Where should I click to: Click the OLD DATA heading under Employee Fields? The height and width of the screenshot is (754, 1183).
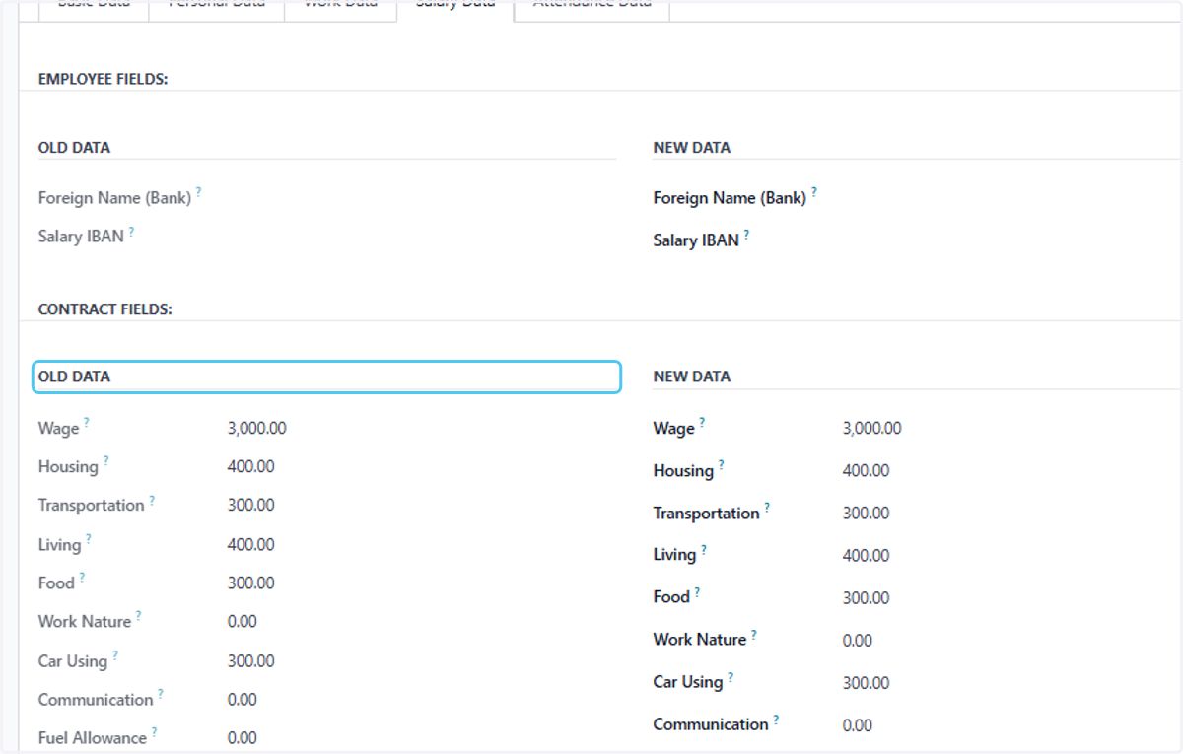point(75,147)
